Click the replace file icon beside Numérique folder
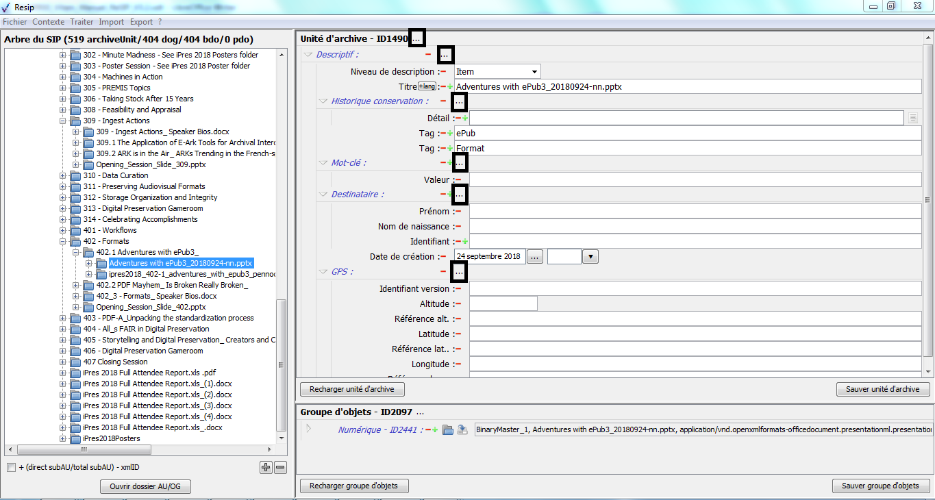The width and height of the screenshot is (935, 500). tap(462, 429)
